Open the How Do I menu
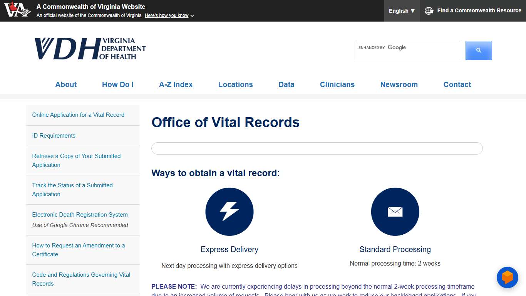The image size is (526, 296). tap(117, 84)
